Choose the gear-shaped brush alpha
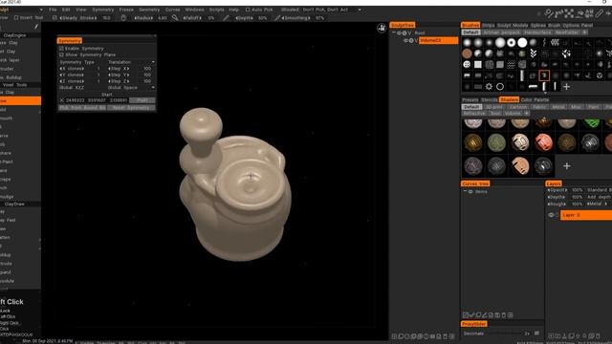Image resolution: width=612 pixels, height=344 pixels. click(x=489, y=87)
